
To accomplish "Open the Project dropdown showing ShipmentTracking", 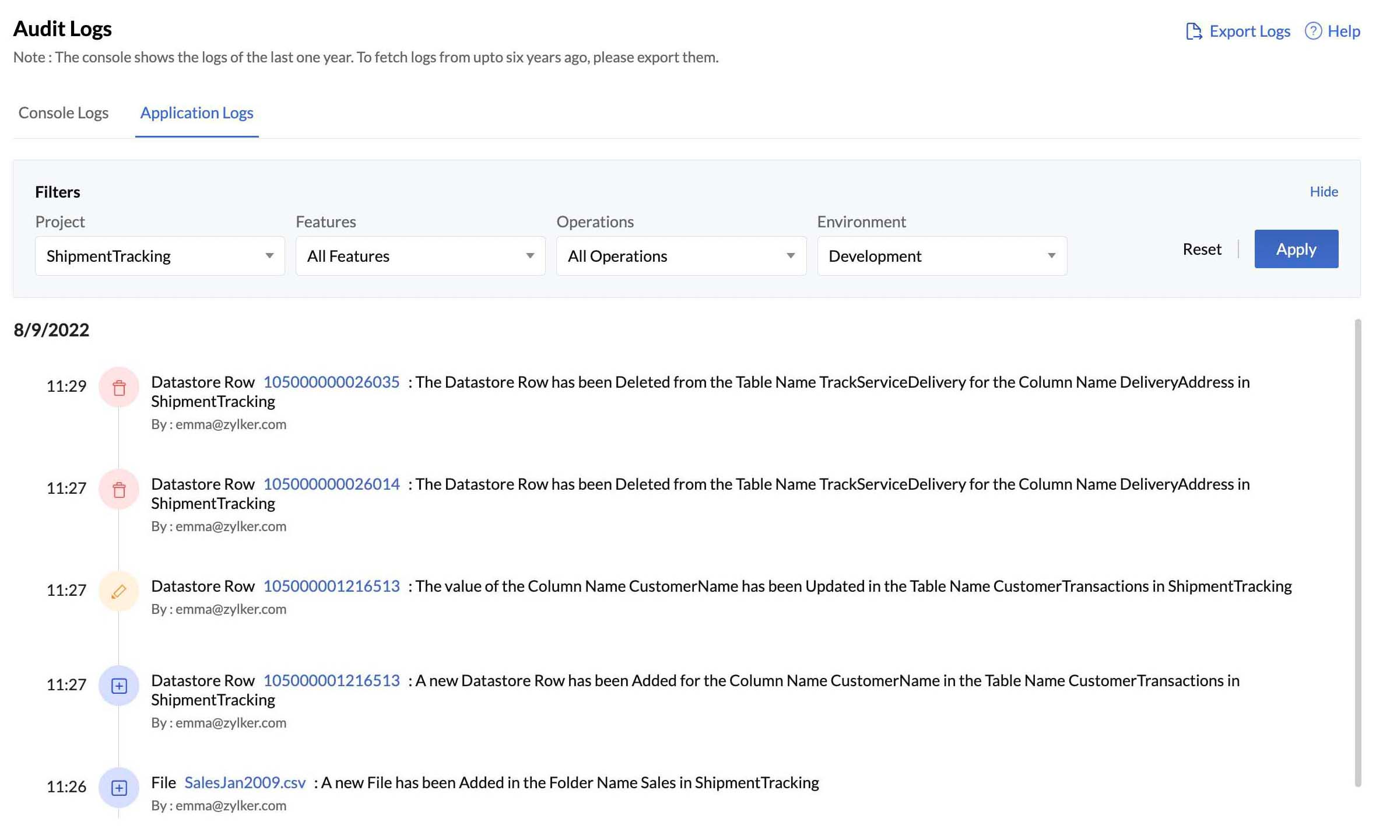I will click(160, 256).
